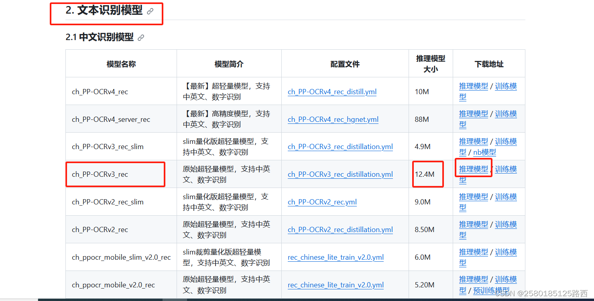Download the nb模型 link

pyautogui.click(x=484, y=152)
